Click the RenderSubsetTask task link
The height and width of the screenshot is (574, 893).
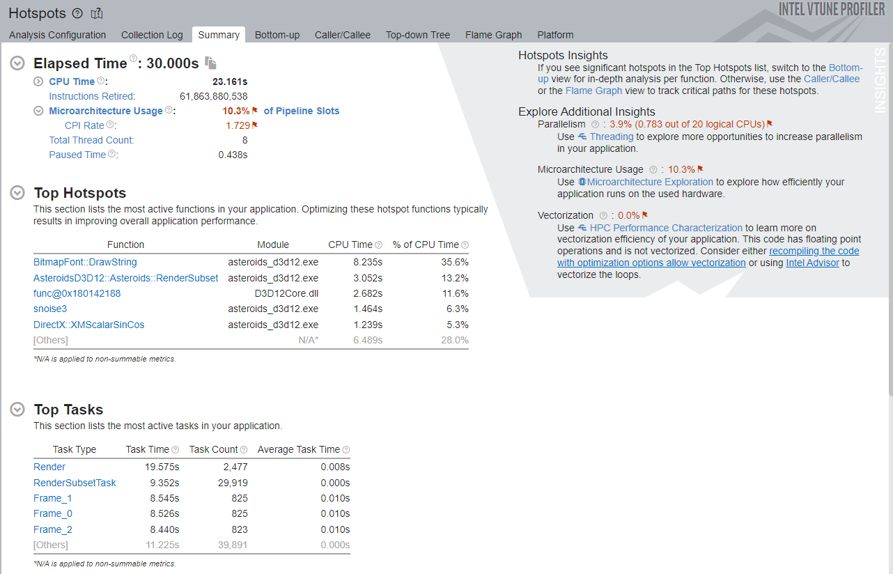[x=75, y=483]
